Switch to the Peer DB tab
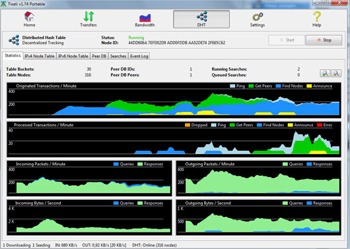Viewport: 350px width, 249px height. [99, 56]
